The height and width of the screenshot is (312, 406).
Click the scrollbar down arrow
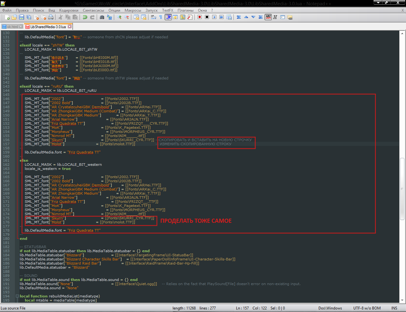click(402, 300)
